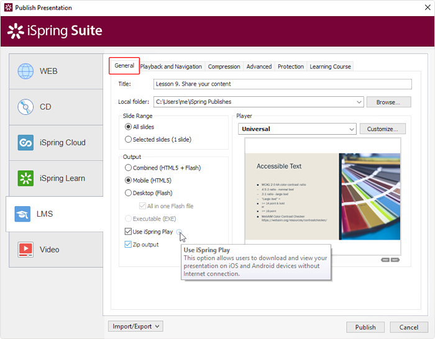Disable the Use iSpring Play checkbox

[128, 232]
